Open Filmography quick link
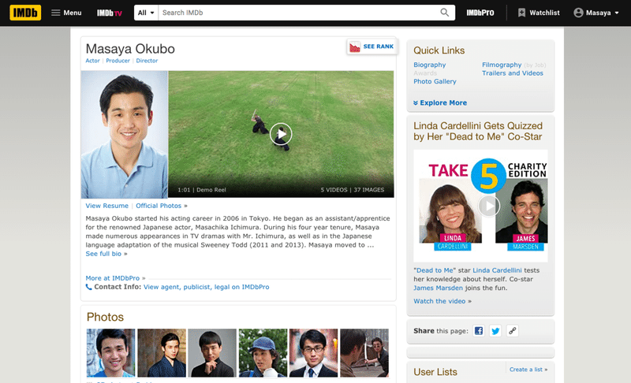Screen dimensions: 631x383 click(x=502, y=65)
